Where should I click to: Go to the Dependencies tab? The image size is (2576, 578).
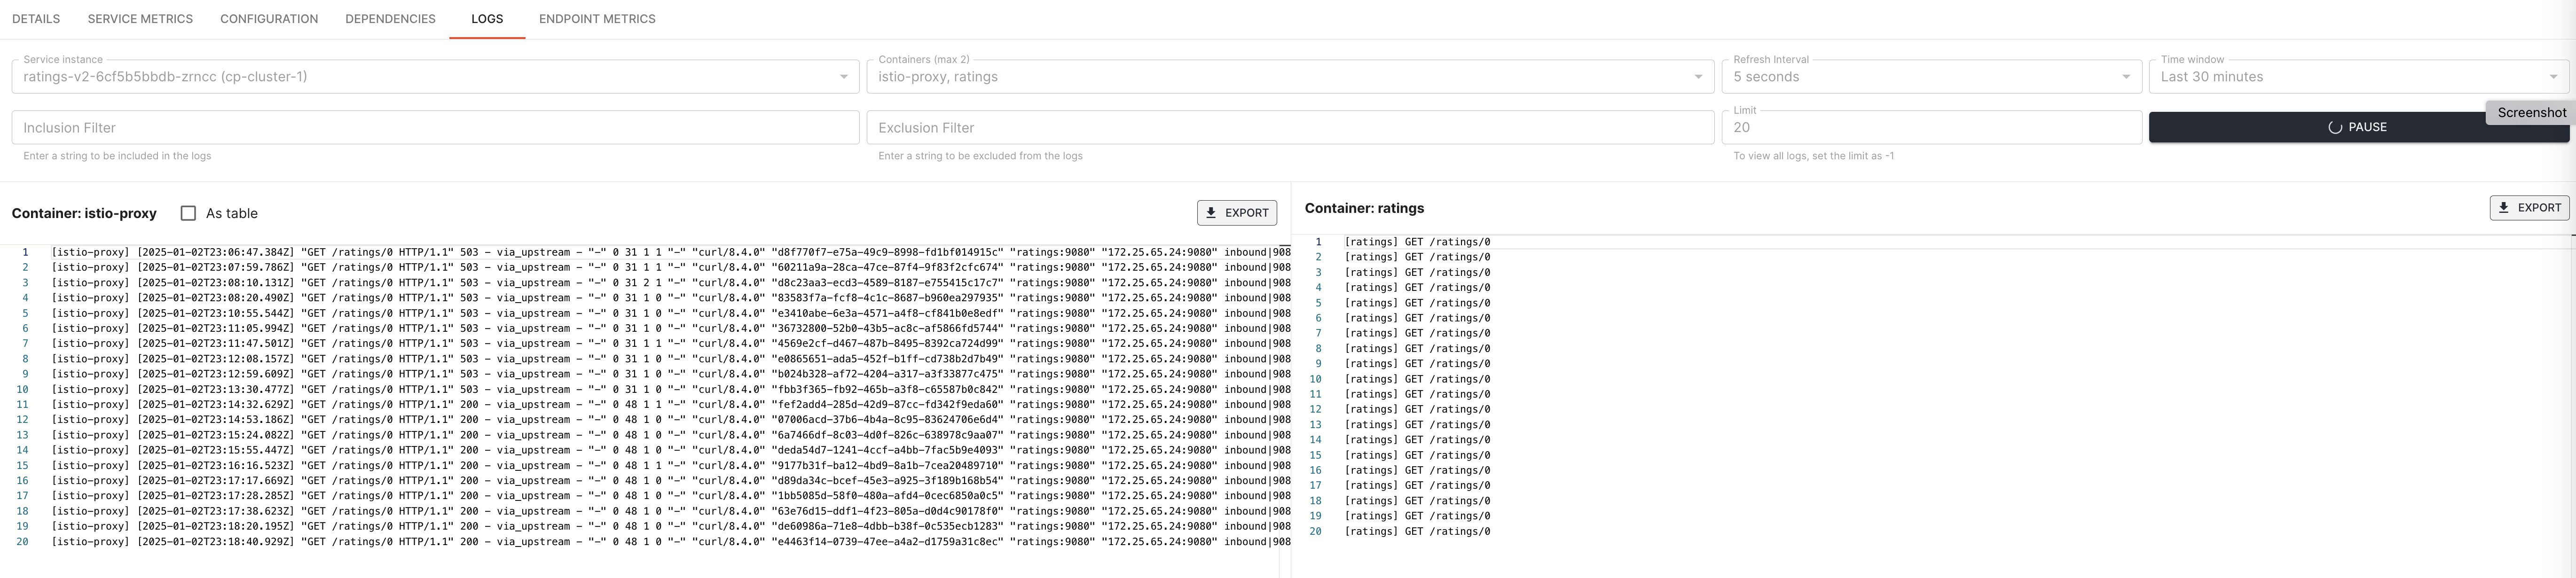390,19
